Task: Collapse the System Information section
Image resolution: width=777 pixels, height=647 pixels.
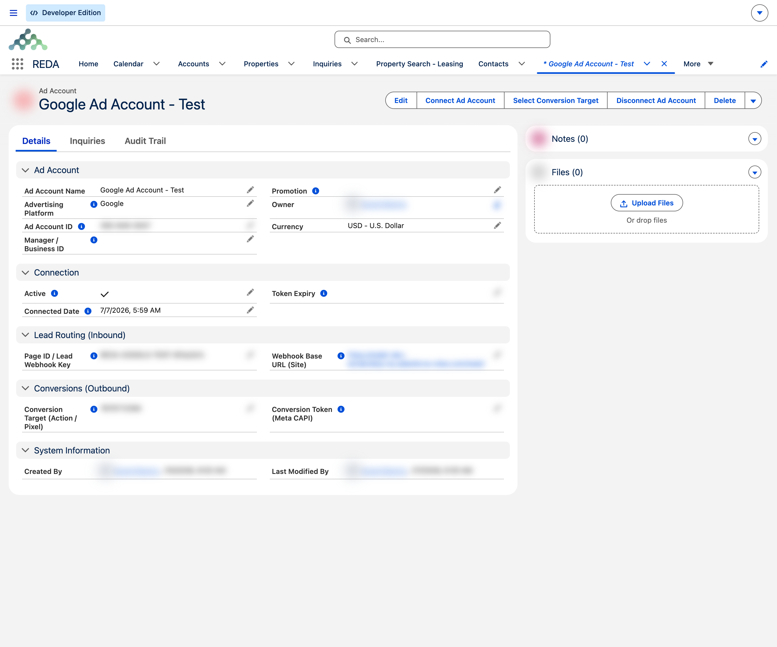Action: pos(26,450)
